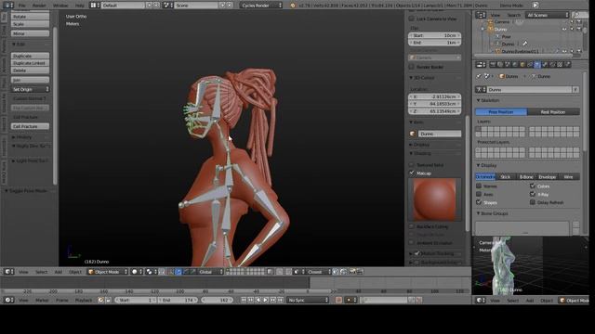Toggle the Textured Solid checkbox
The image size is (595, 334).
(411, 165)
